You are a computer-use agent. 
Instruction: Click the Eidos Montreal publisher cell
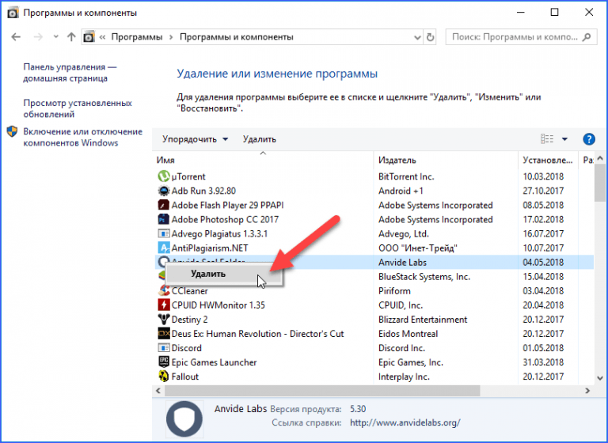(x=408, y=334)
